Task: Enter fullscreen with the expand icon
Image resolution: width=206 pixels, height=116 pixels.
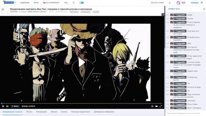Action: pyautogui.click(x=161, y=106)
